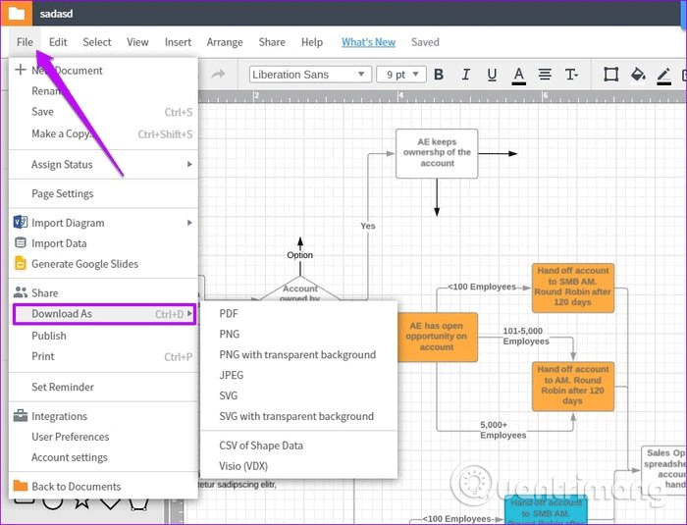Viewport: 687px width, 525px height.
Task: Select 'Hand off account to SMB AM' orange box
Action: click(x=573, y=288)
